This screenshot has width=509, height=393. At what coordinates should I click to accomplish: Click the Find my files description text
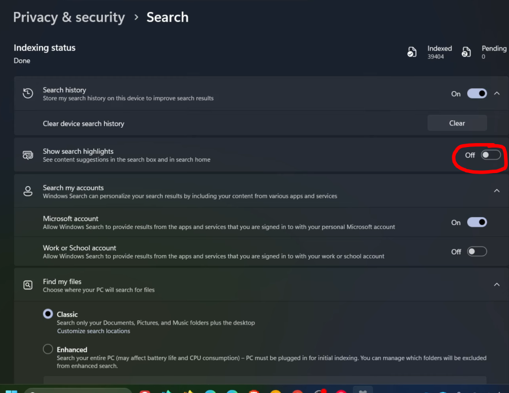point(98,290)
